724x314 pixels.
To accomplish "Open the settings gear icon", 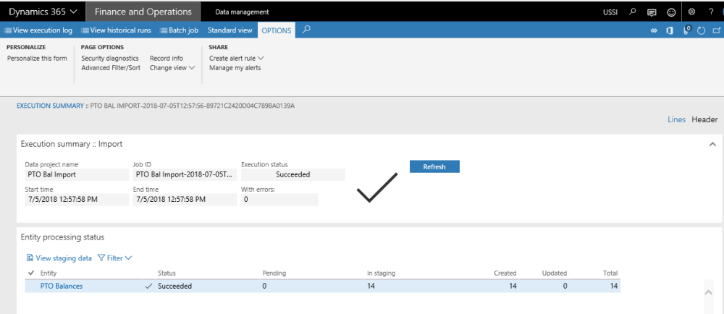I will (x=691, y=12).
